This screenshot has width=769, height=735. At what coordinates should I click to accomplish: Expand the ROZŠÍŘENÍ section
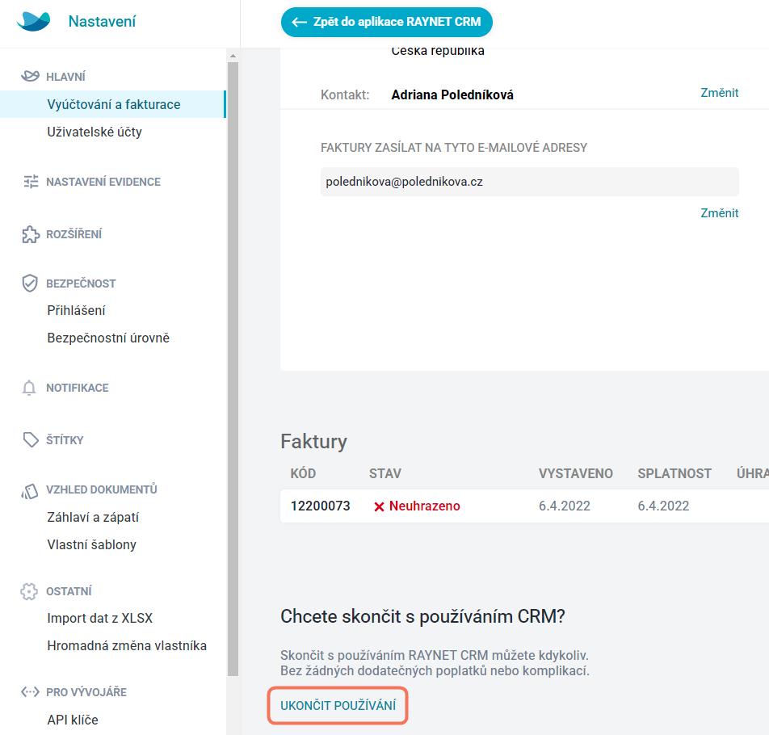(x=74, y=234)
